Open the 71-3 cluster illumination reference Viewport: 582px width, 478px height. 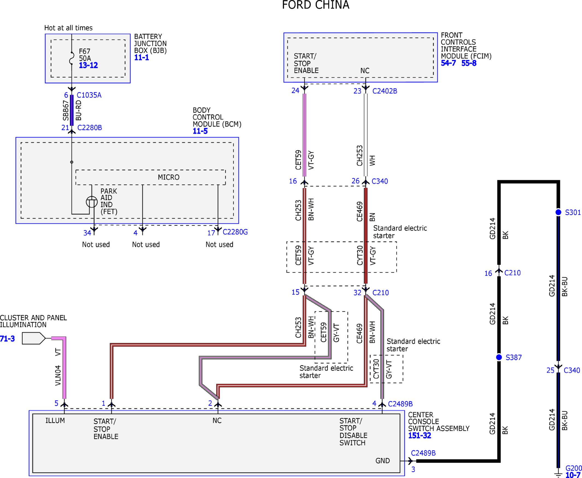point(7,339)
